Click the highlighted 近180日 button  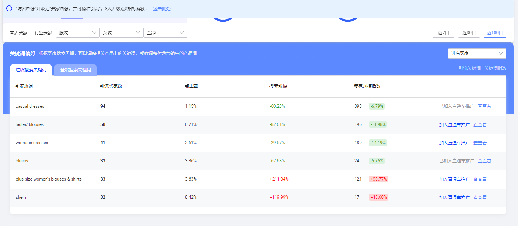pos(495,32)
